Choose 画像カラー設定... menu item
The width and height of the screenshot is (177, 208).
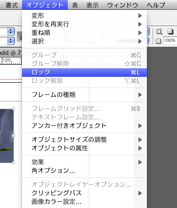pyautogui.click(x=84, y=202)
